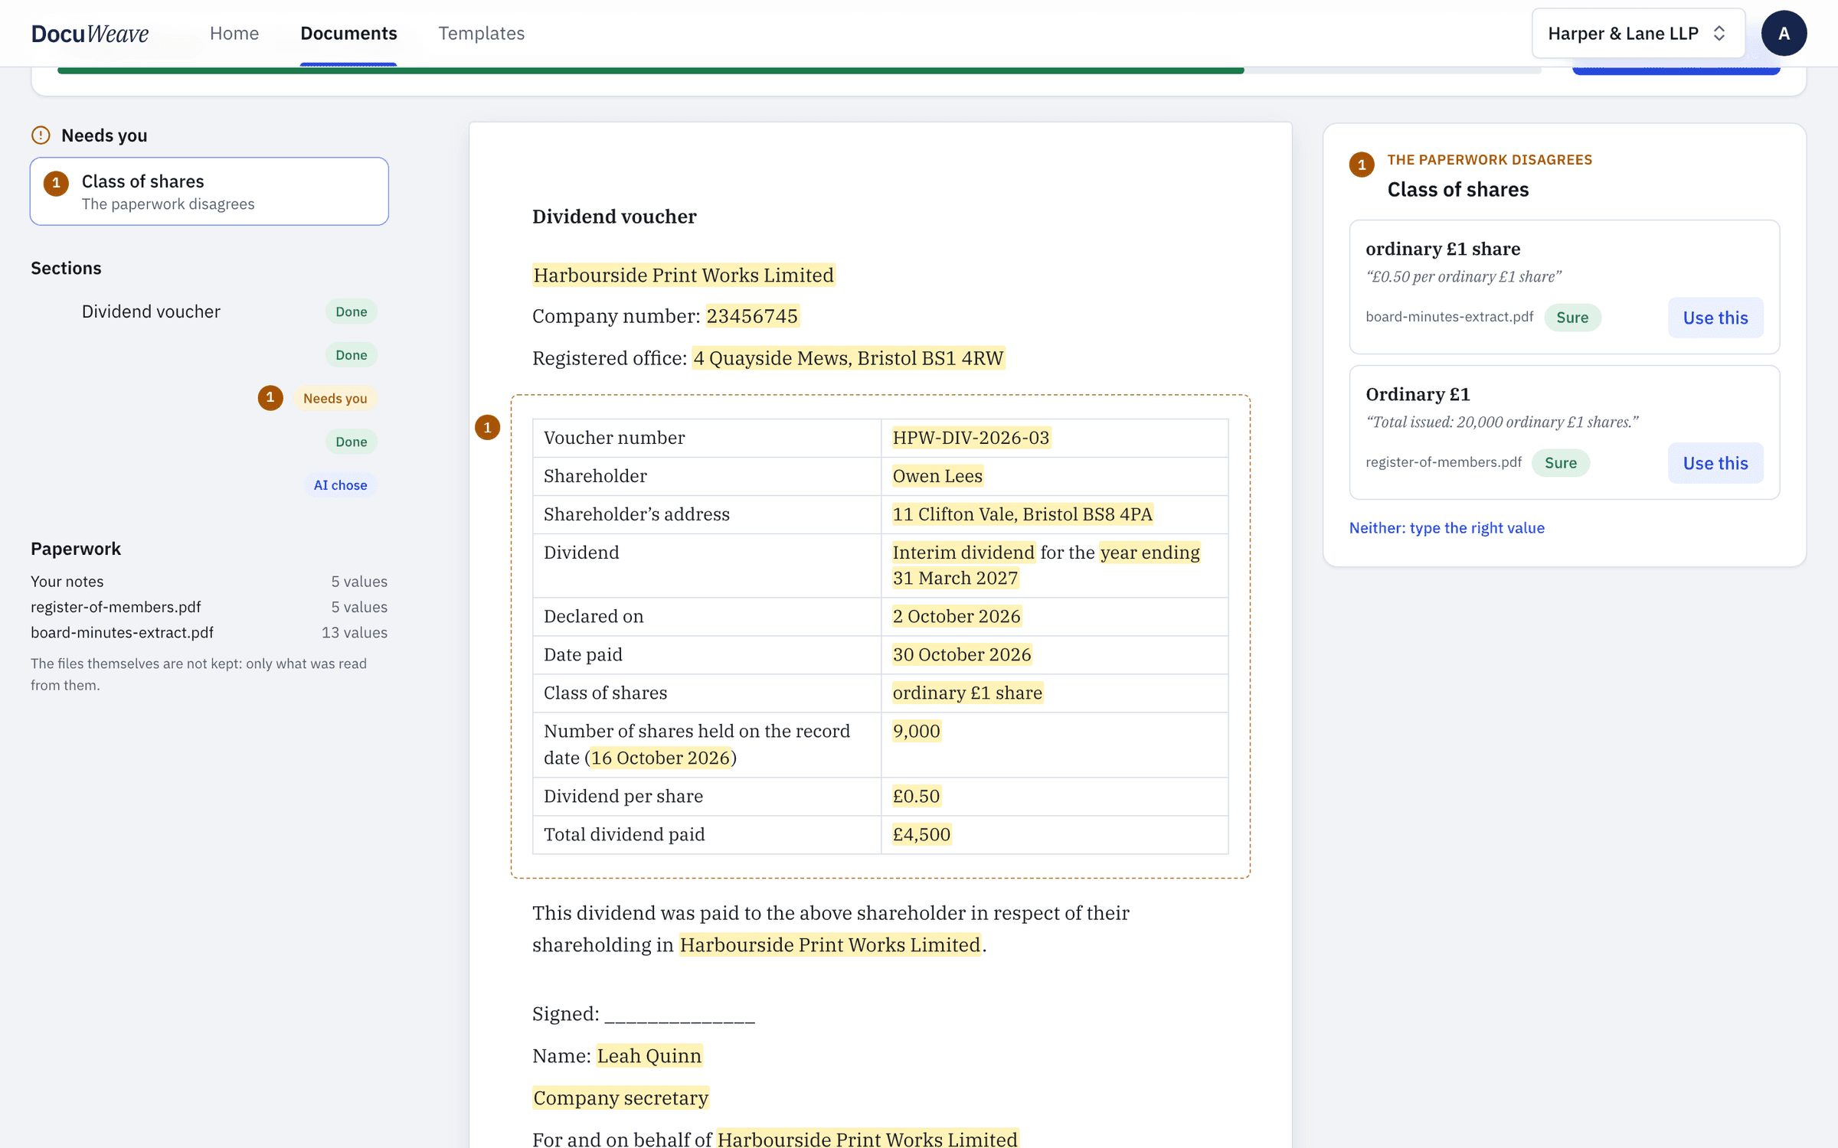Click the Needs you alert icon
The width and height of the screenshot is (1838, 1148).
click(41, 135)
